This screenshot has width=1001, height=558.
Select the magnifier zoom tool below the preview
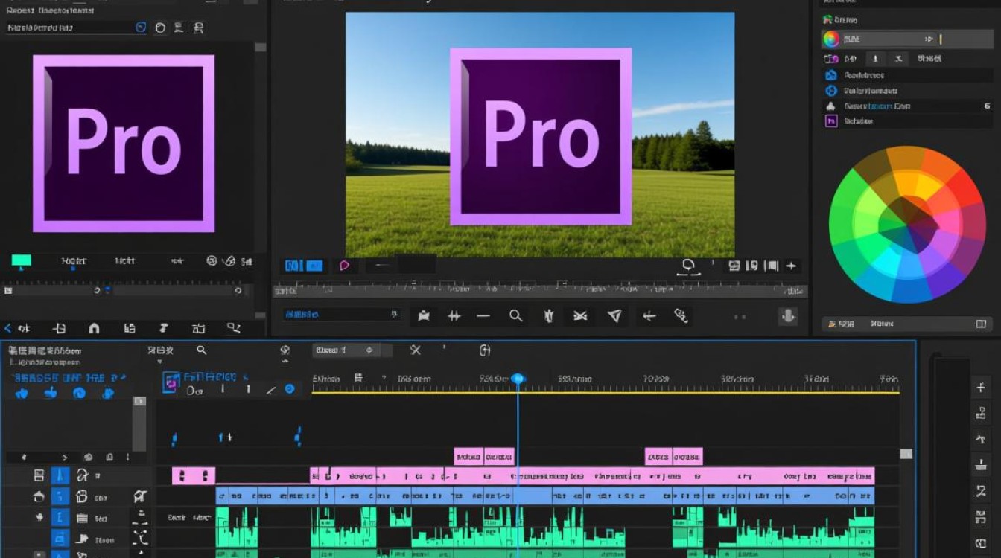515,315
